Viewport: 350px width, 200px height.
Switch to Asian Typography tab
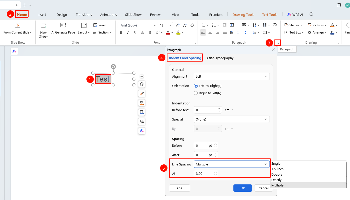pyautogui.click(x=220, y=58)
